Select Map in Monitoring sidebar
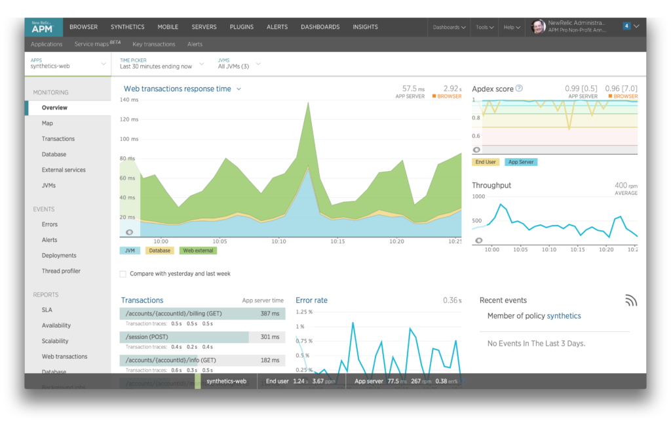Screen dimensions: 671x423 click(47, 123)
